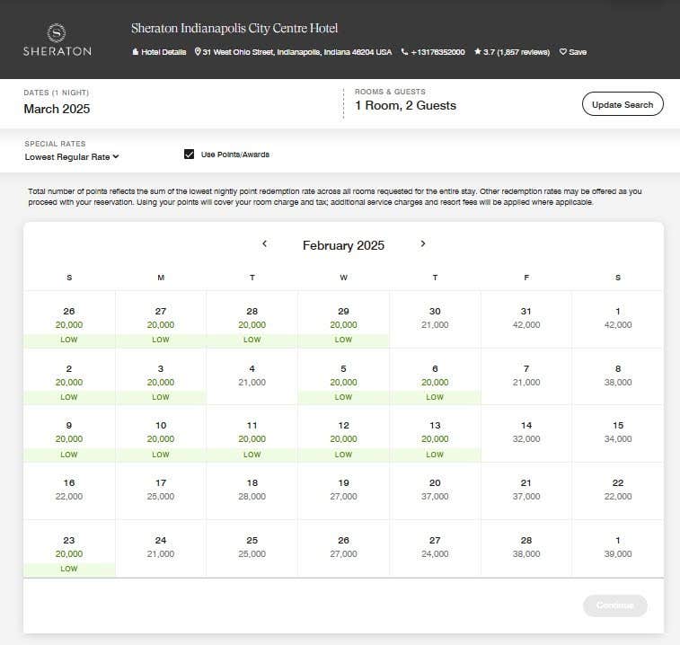The height and width of the screenshot is (645, 680).
Task: Choose February 23 low rate date
Action: click(69, 548)
